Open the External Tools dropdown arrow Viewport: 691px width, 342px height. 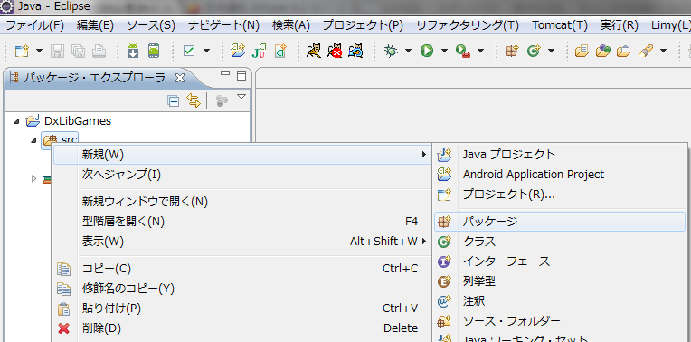click(x=481, y=52)
